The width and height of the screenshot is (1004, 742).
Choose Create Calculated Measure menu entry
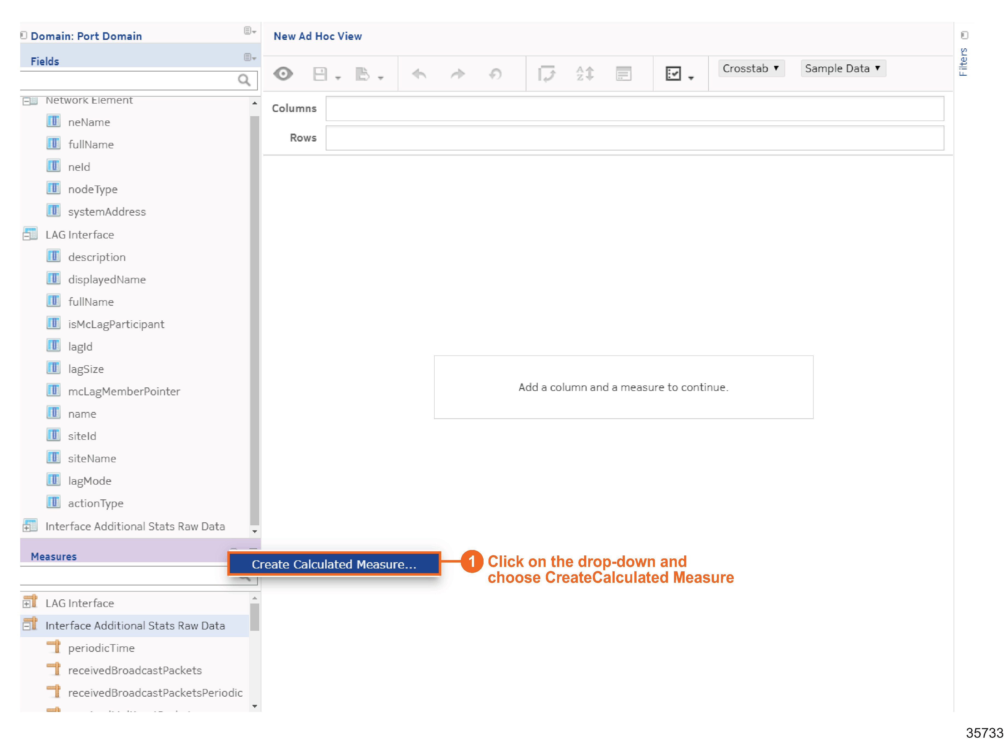click(x=334, y=564)
